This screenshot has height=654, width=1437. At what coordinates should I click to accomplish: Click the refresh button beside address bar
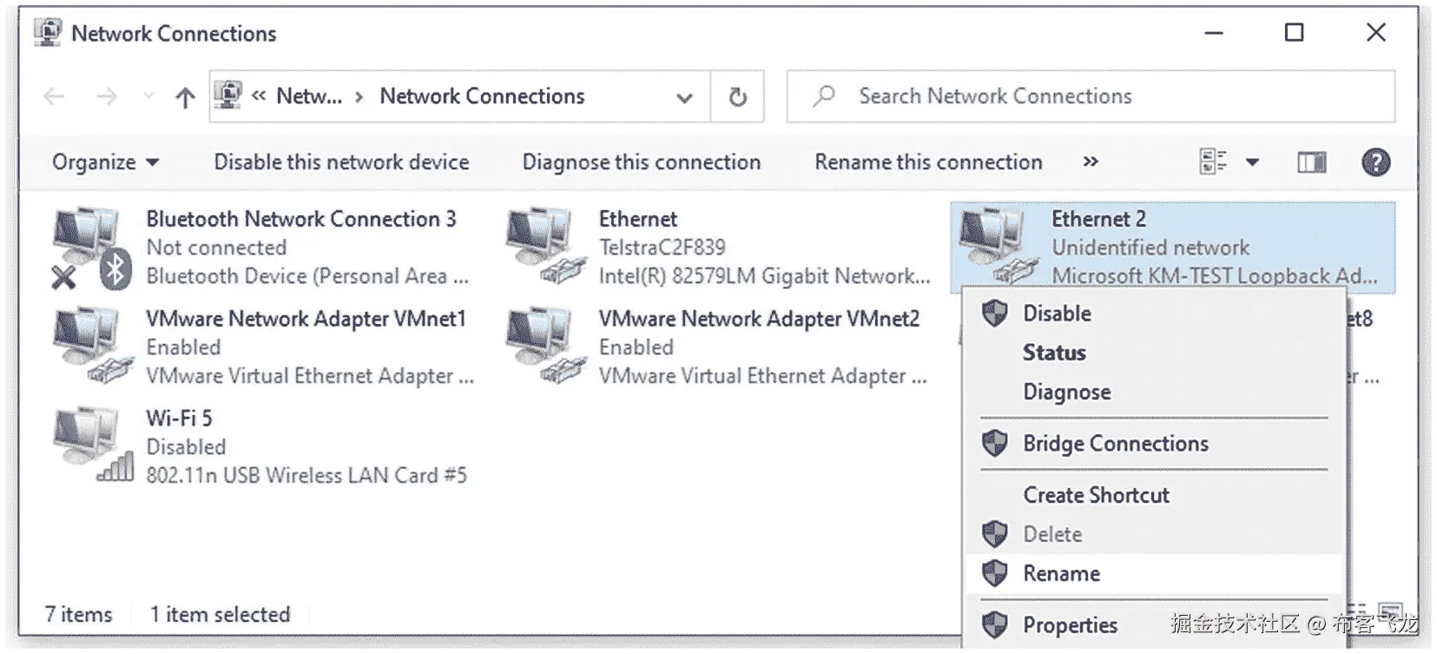(x=737, y=96)
